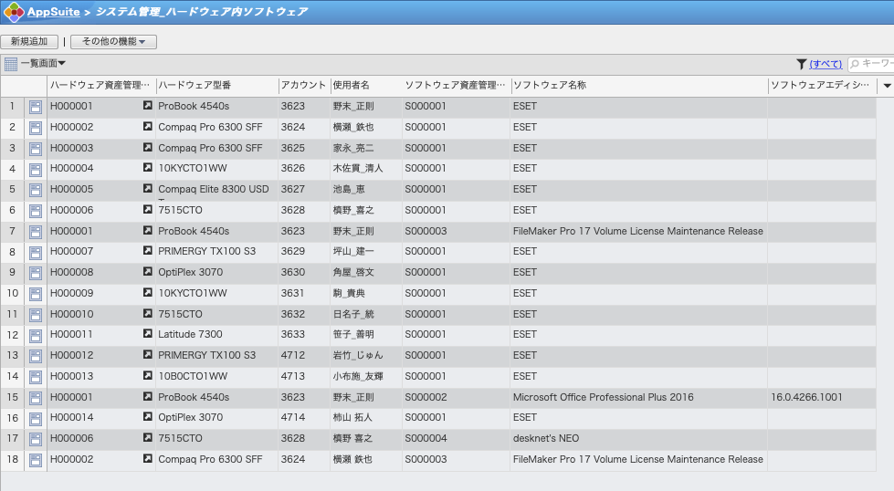Open the column options arrow at the right end of the header
The width and height of the screenshot is (894, 491).
pyautogui.click(x=888, y=86)
